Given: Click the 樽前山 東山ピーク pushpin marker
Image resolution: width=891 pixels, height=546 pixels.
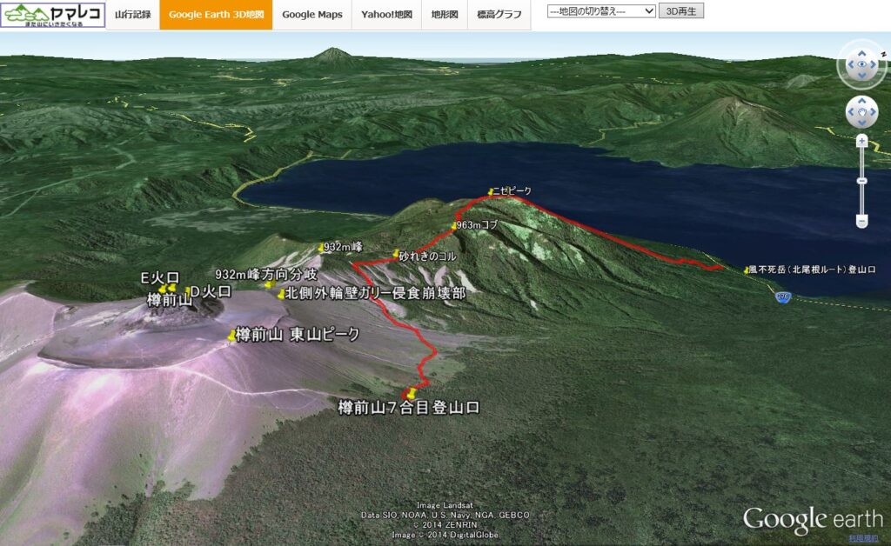Looking at the screenshot, I should [x=231, y=336].
